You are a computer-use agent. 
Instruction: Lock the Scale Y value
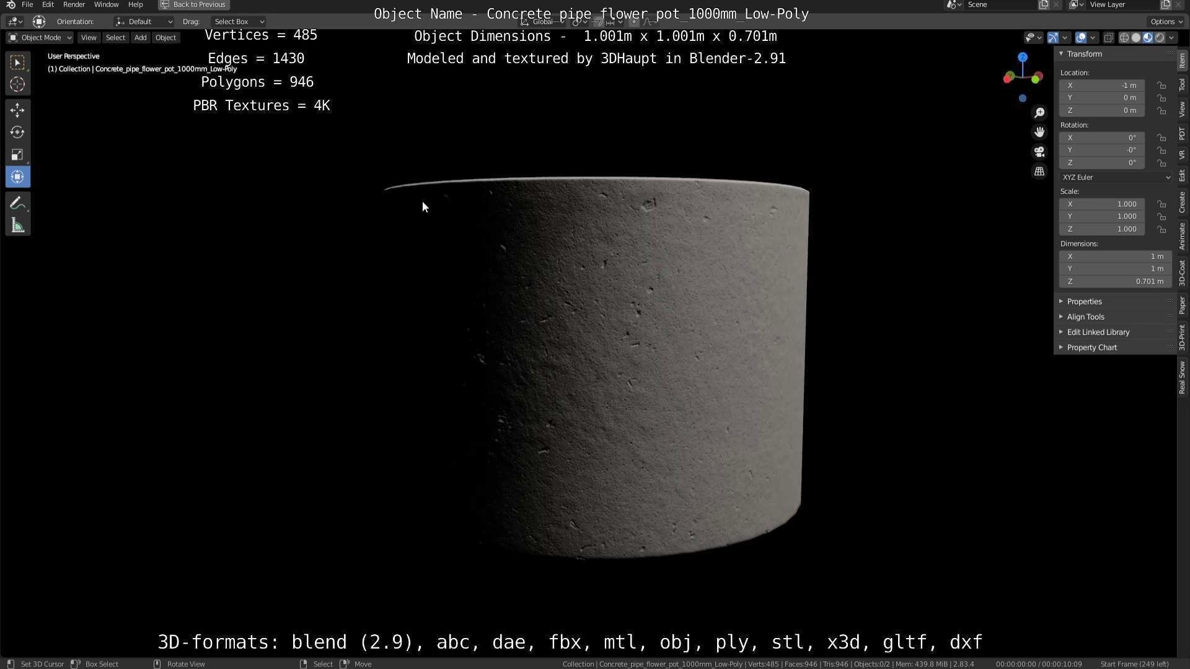click(x=1161, y=217)
